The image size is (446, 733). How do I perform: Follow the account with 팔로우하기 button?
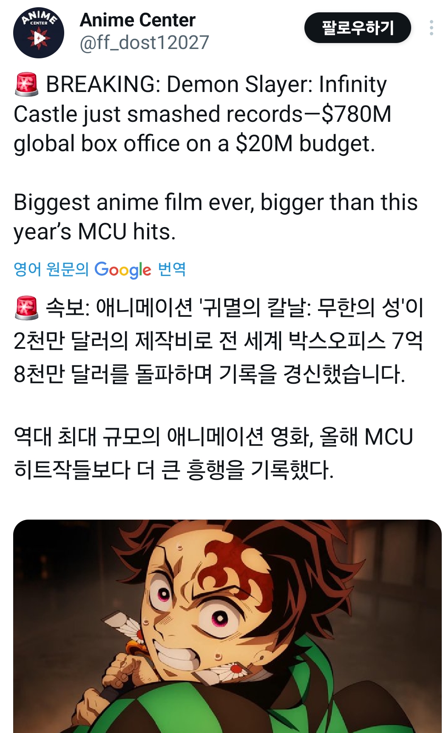(x=358, y=28)
